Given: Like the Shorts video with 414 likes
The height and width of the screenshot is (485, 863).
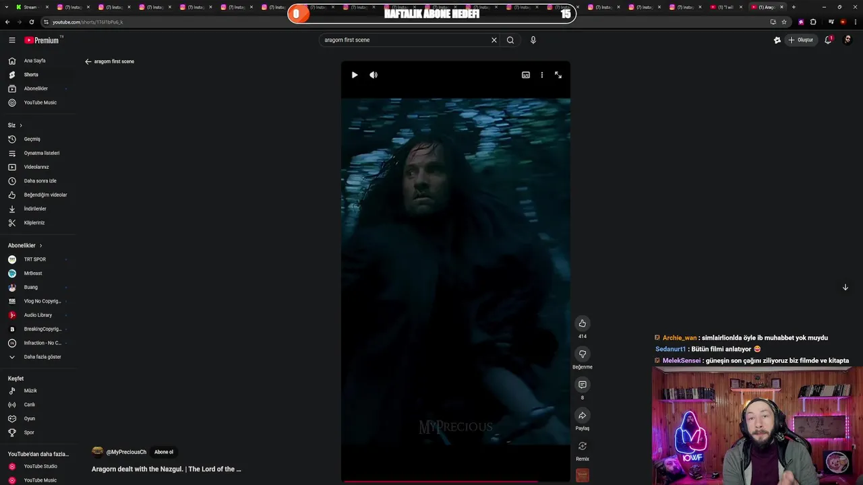Looking at the screenshot, I should (x=583, y=323).
